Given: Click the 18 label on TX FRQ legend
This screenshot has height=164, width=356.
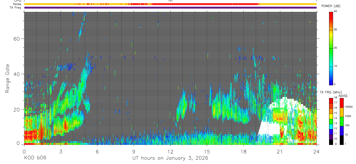Looking at the screenshot, I should (335, 98).
